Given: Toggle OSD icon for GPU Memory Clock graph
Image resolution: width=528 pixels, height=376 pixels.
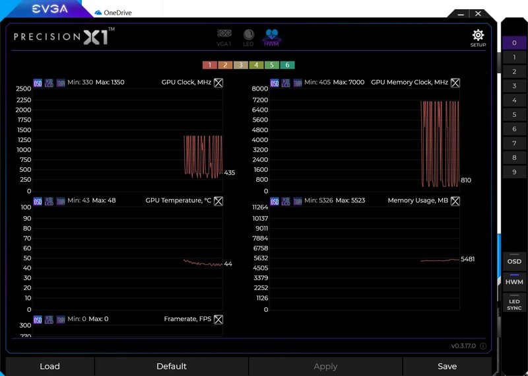Looking at the screenshot, I should [x=275, y=83].
